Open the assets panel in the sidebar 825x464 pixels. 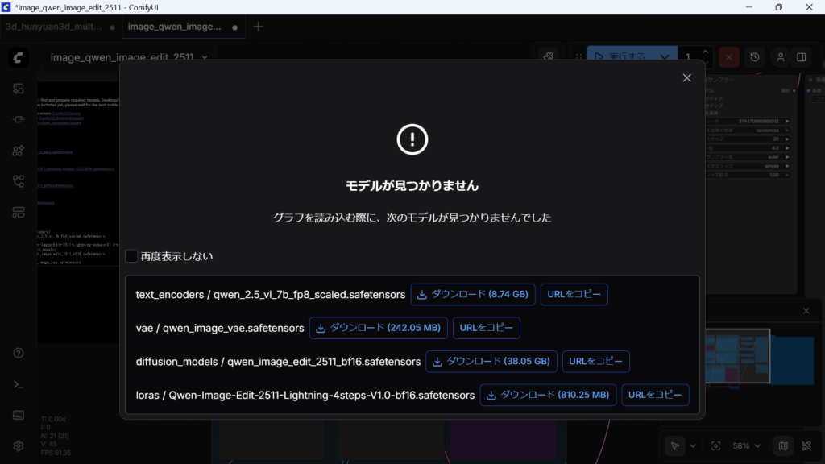[19, 89]
